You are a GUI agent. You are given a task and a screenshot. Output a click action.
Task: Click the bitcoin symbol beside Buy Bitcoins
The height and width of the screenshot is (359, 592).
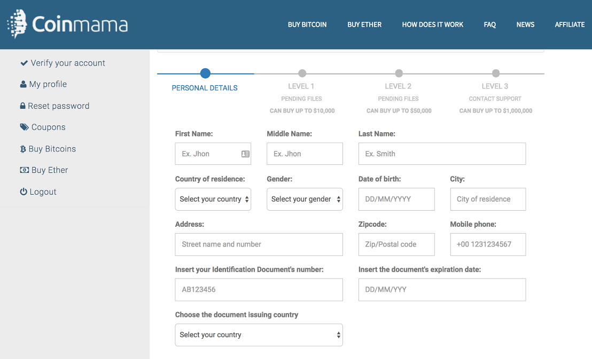coord(23,149)
